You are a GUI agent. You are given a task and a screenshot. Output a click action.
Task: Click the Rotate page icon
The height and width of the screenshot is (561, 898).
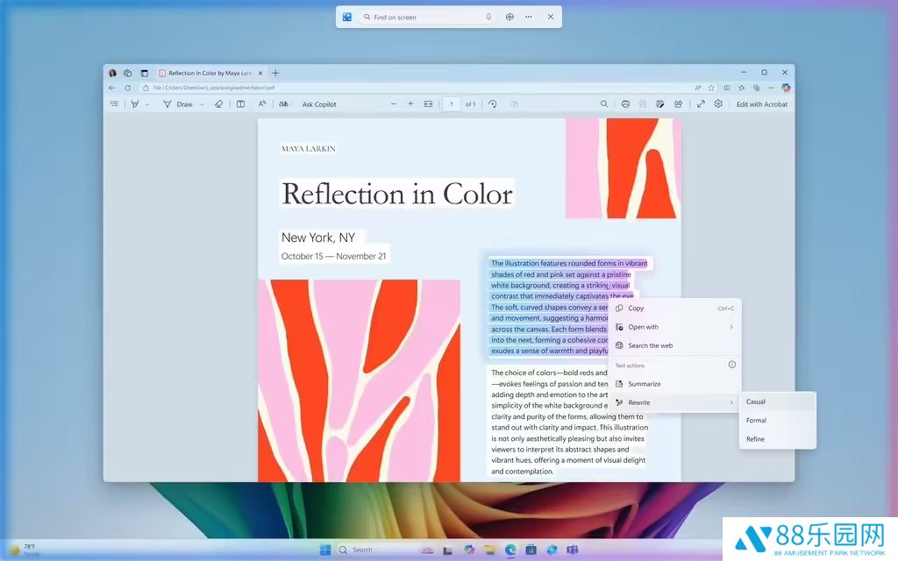pyautogui.click(x=493, y=104)
